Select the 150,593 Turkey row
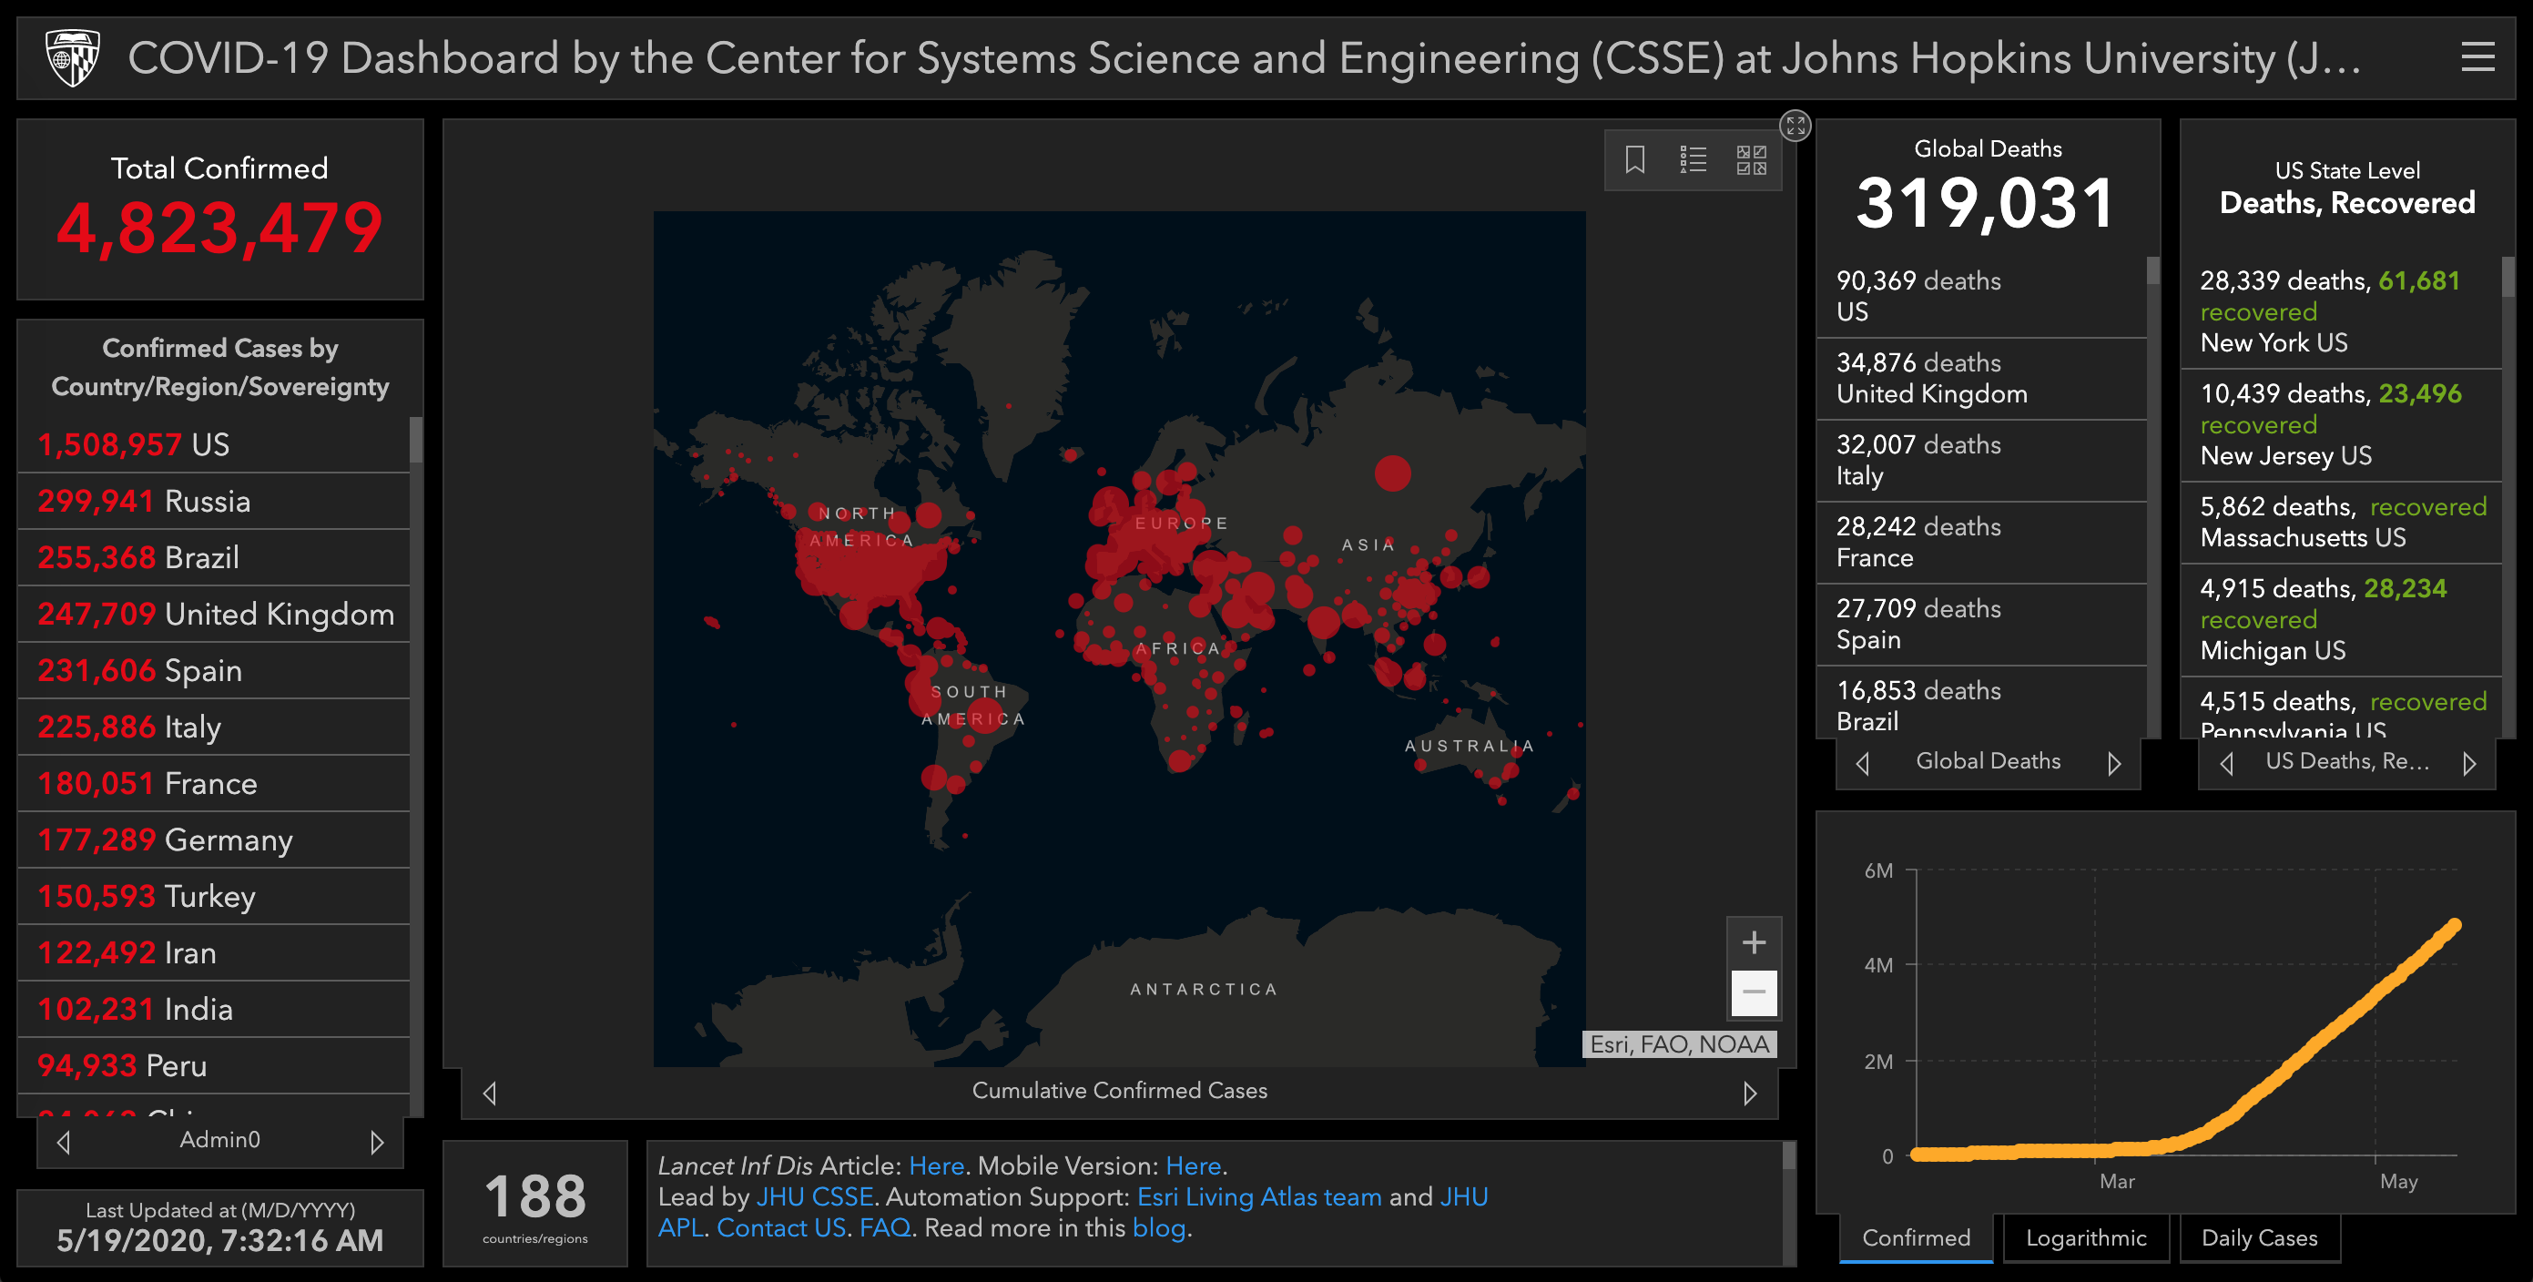The image size is (2533, 1282). tap(213, 896)
